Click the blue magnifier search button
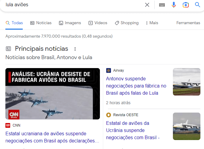Screen dimensions: 204x149 coord(197,5)
